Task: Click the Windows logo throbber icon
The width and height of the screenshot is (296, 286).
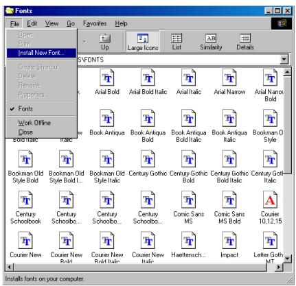Action: click(282, 23)
